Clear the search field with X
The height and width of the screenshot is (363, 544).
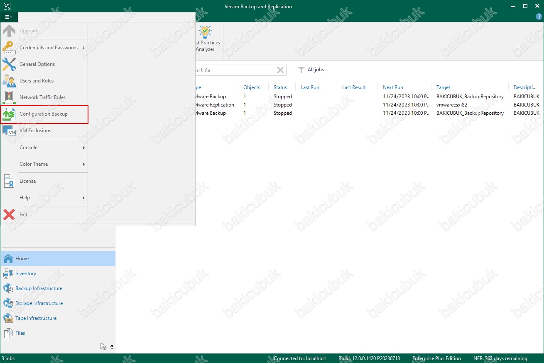(280, 70)
